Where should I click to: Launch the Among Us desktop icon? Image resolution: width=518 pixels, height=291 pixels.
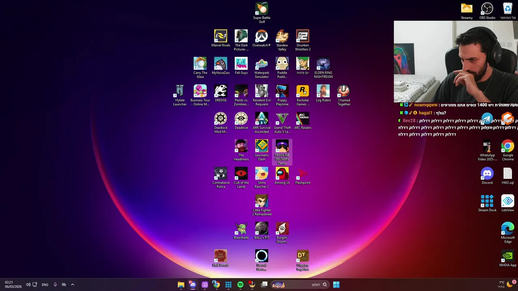coord(282,176)
